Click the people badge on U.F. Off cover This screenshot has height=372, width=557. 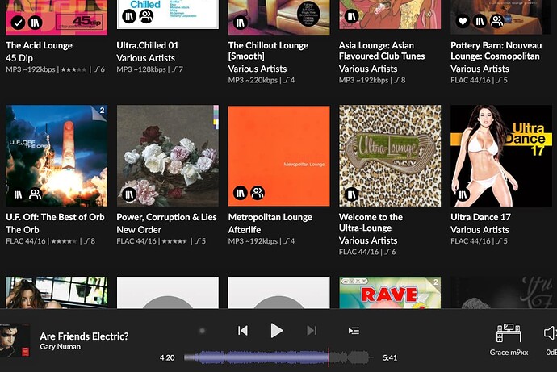(x=36, y=194)
